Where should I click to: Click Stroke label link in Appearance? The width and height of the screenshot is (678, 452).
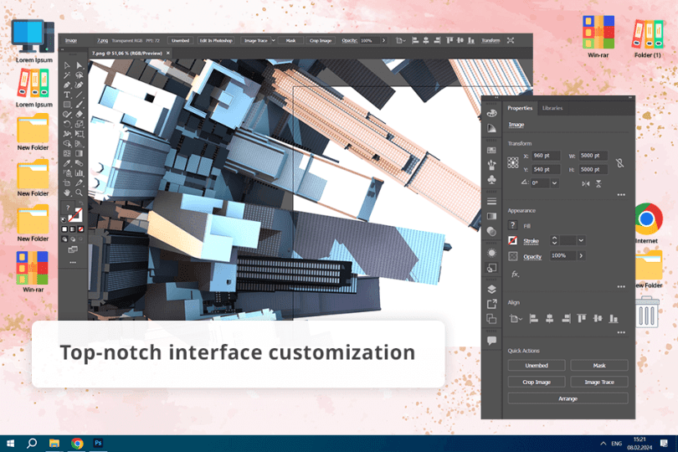[x=531, y=241]
